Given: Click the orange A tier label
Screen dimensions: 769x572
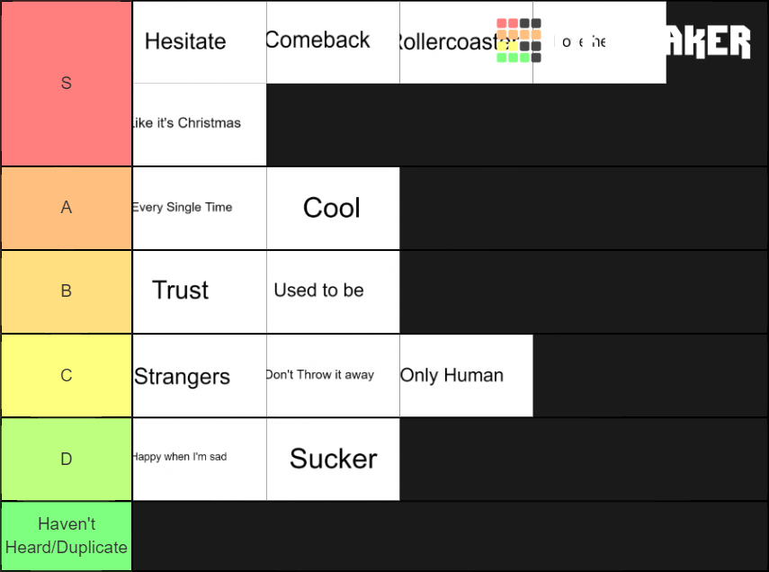Looking at the screenshot, I should click(x=67, y=209).
